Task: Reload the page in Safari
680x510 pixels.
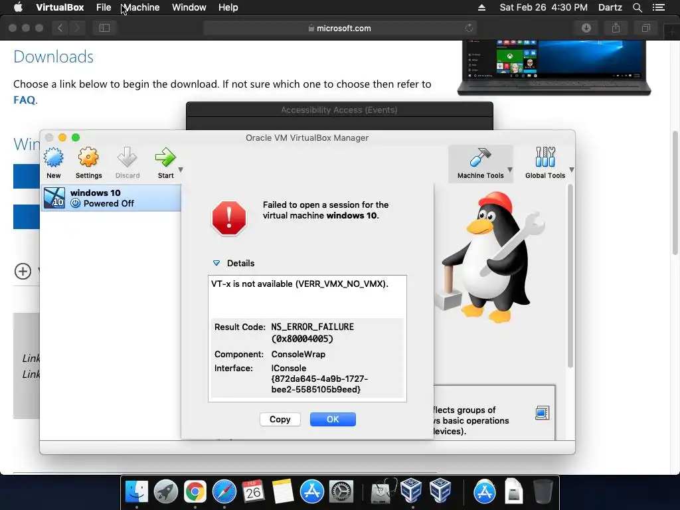Action: [469, 28]
